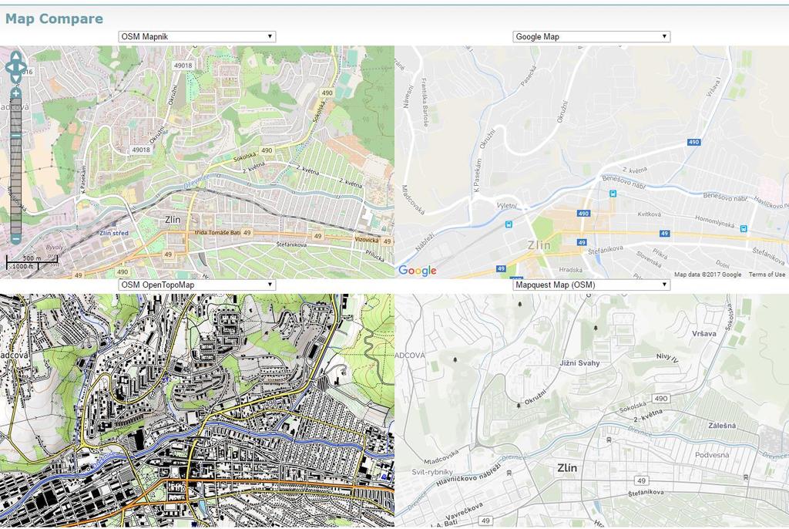Click the transit stop icon beside Hornomlýnská
Image resolution: width=789 pixels, height=529 pixels.
744,229
